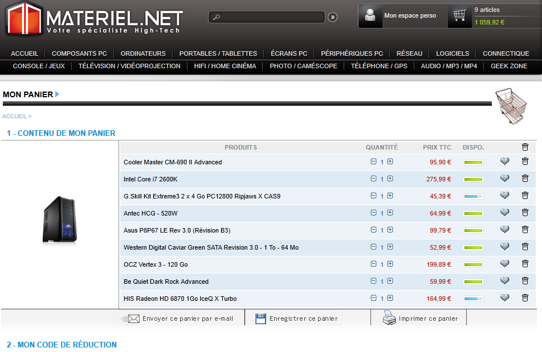The width and height of the screenshot is (542, 352).
Task: Open the shopping cart icon in header
Action: pos(459,16)
